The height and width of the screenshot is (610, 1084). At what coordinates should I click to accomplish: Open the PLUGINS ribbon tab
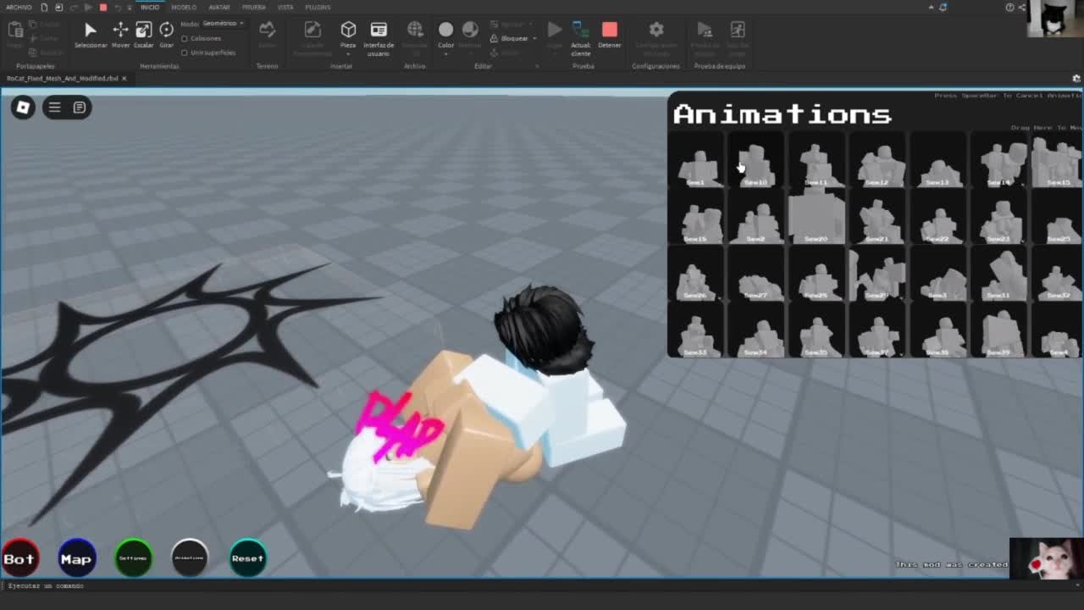coord(318,8)
